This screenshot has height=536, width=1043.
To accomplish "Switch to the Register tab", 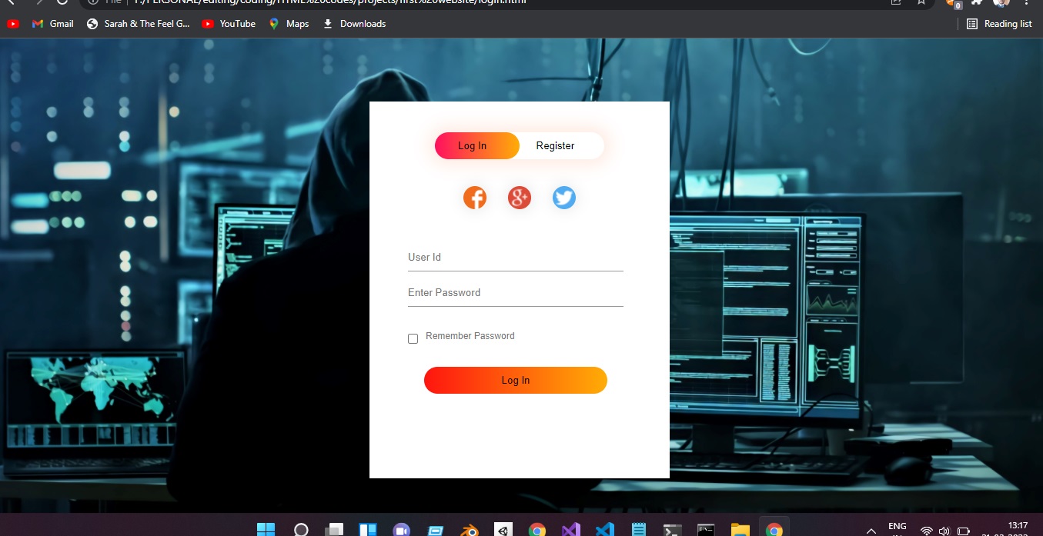I will click(555, 145).
